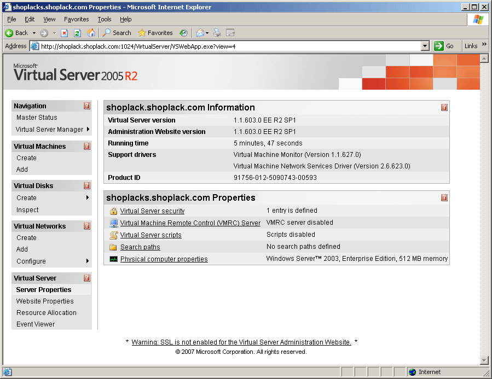Open the Virtual Server security link
The width and height of the screenshot is (492, 379).
[x=152, y=211]
